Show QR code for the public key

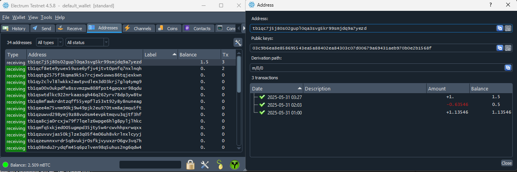pyautogui.click(x=508, y=48)
